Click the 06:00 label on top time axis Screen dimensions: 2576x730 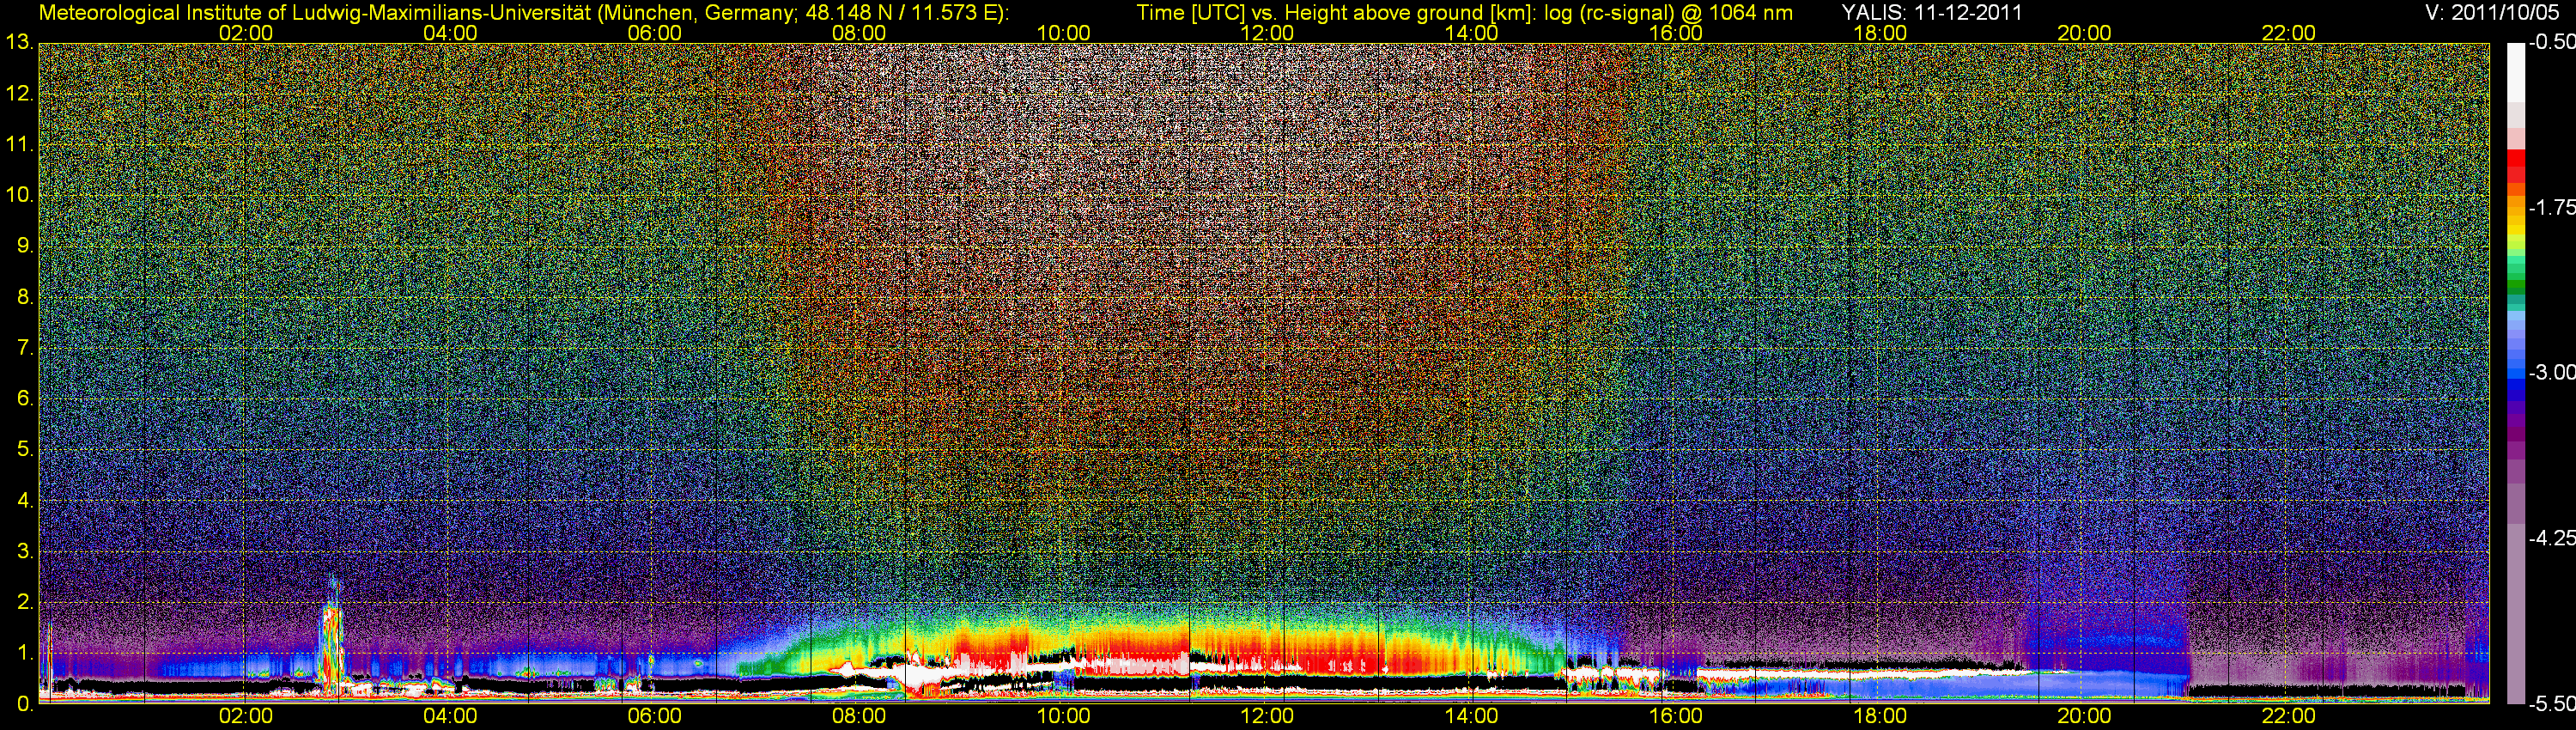(x=654, y=33)
